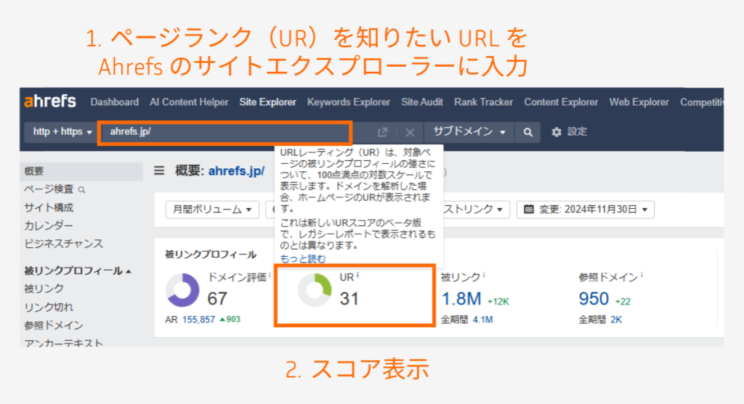Screen dimensions: 744x404
Task: Select Site Explorer in the nav
Action: 267,102
